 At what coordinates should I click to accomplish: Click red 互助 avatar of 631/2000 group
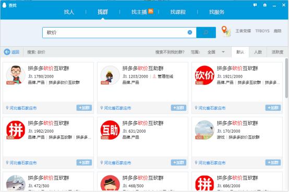(x=110, y=130)
